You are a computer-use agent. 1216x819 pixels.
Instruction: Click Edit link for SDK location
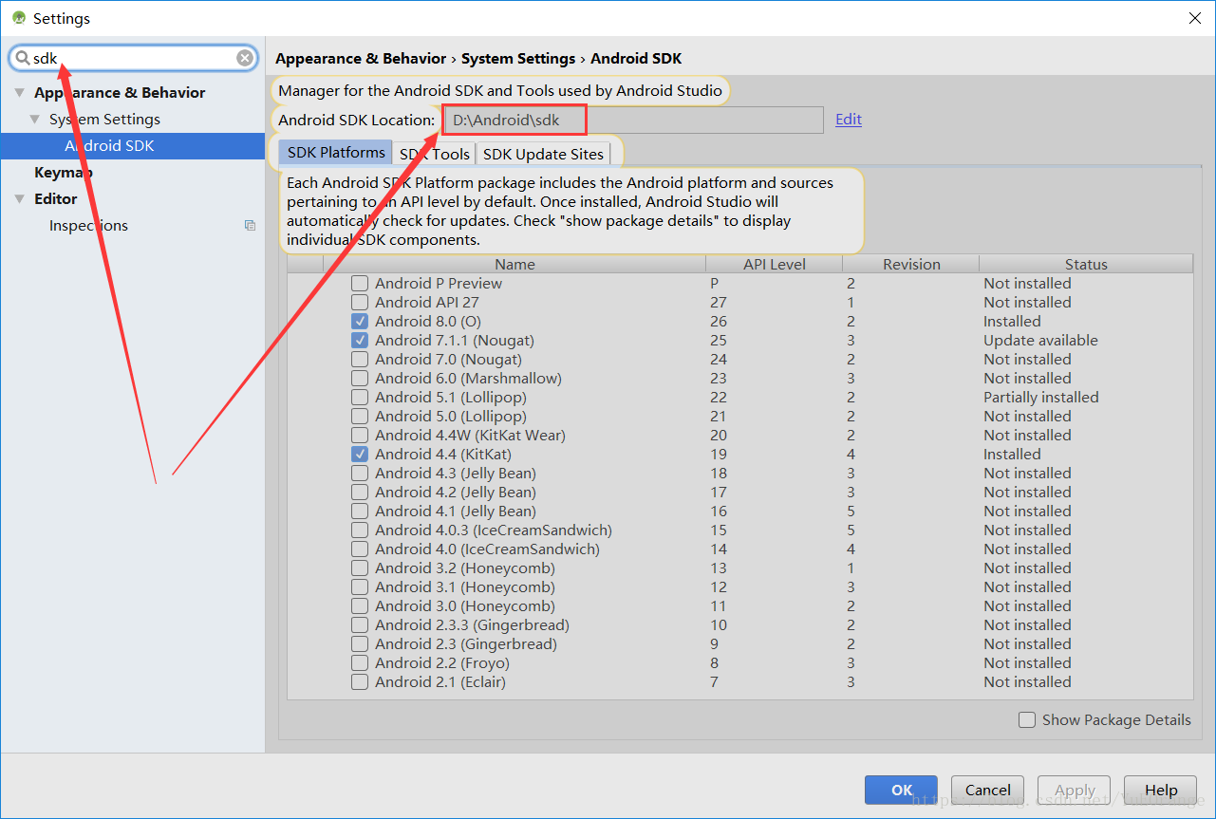click(x=849, y=119)
